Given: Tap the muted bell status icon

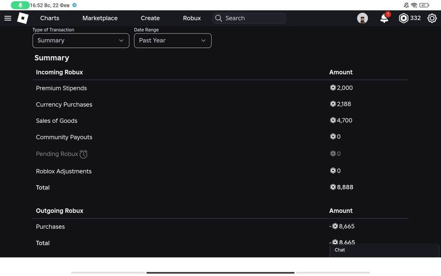Looking at the screenshot, I should pyautogui.click(x=406, y=5).
